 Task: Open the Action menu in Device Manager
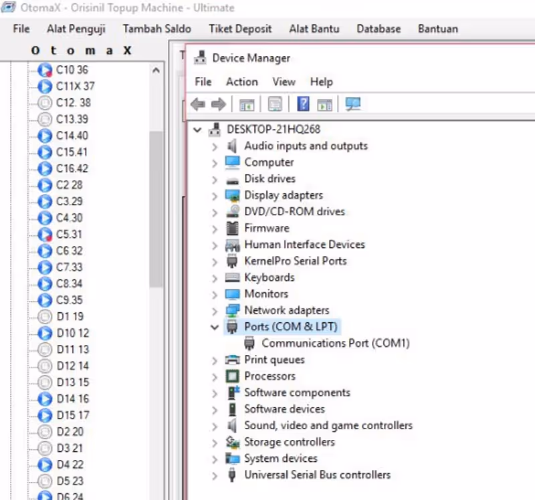(x=241, y=82)
